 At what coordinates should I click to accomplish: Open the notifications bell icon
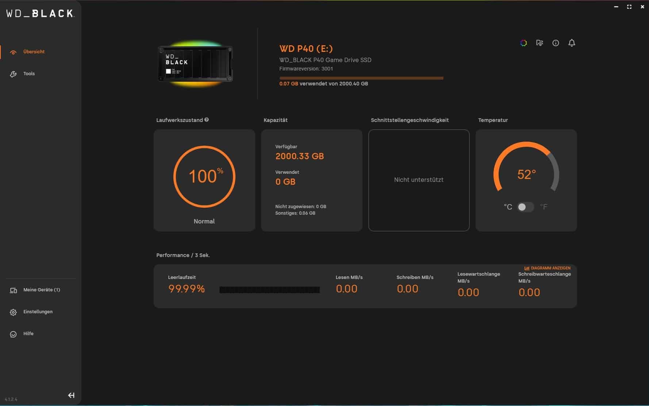(572, 43)
